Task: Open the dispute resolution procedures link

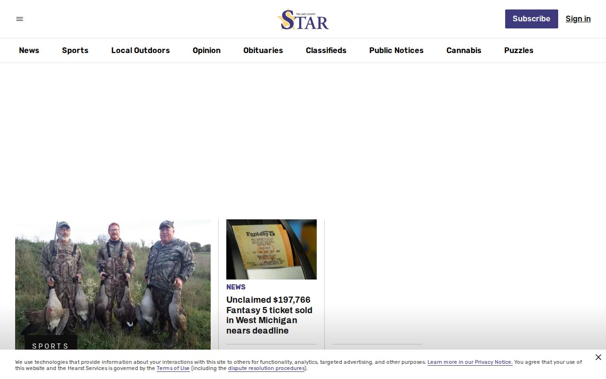Action: click(267, 368)
